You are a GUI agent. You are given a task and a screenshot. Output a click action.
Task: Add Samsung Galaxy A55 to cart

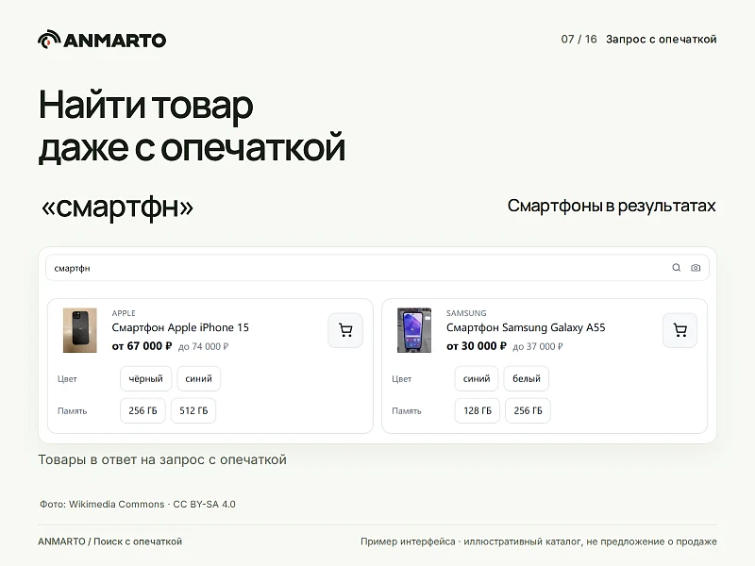point(679,330)
